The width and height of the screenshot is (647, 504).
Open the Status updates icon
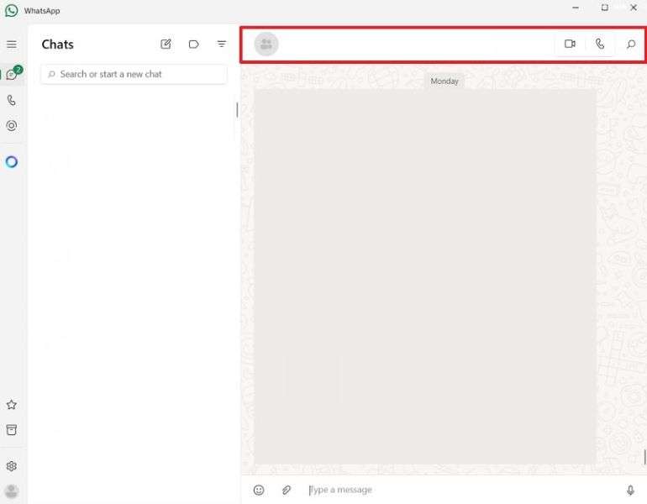[x=12, y=126]
